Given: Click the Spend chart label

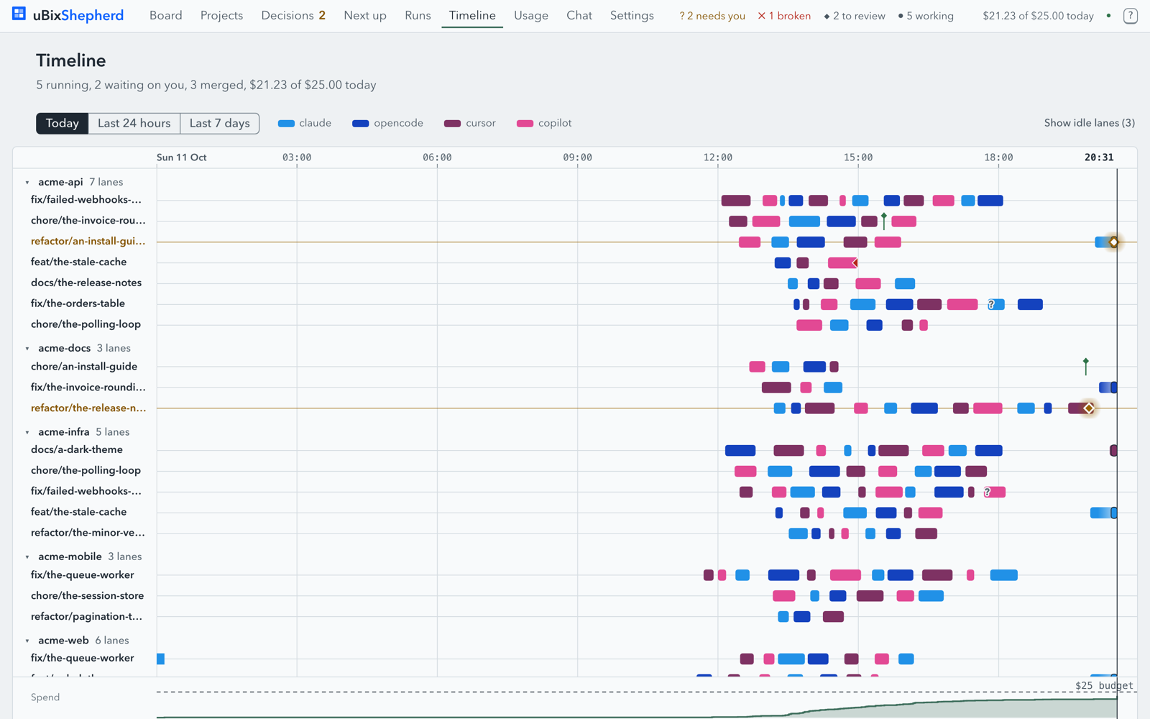Looking at the screenshot, I should point(45,697).
